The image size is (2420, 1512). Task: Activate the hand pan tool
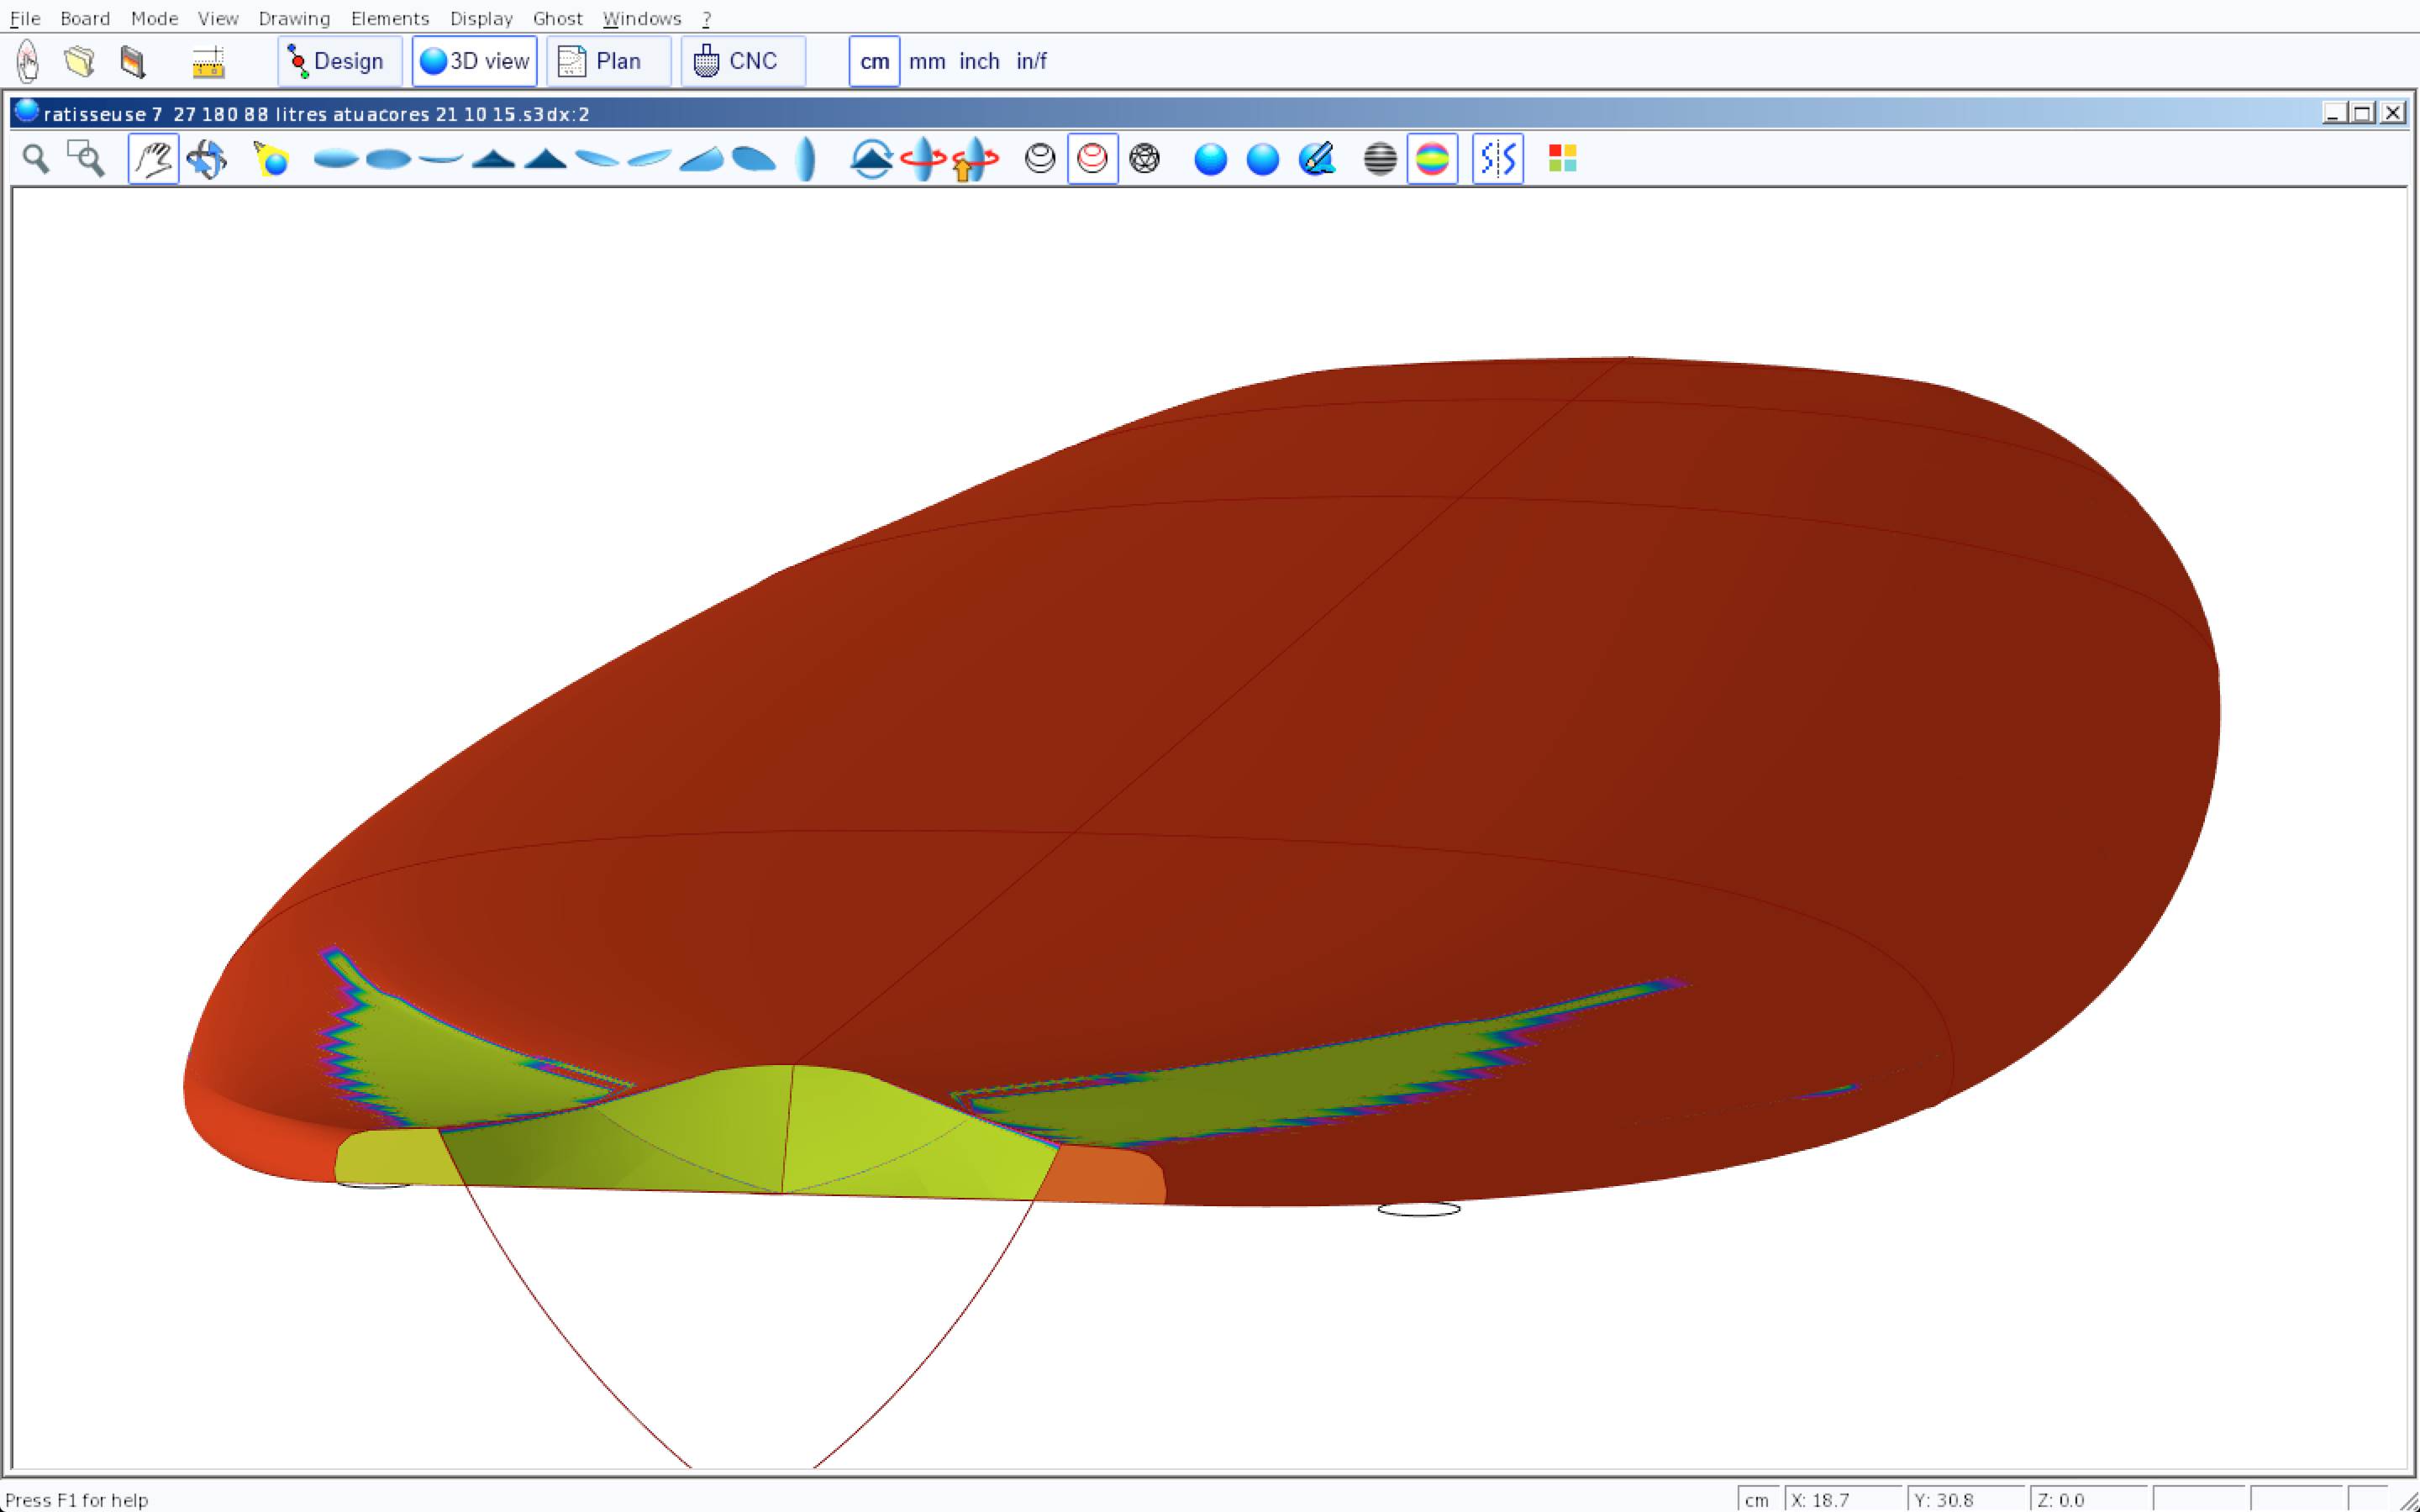click(x=153, y=159)
